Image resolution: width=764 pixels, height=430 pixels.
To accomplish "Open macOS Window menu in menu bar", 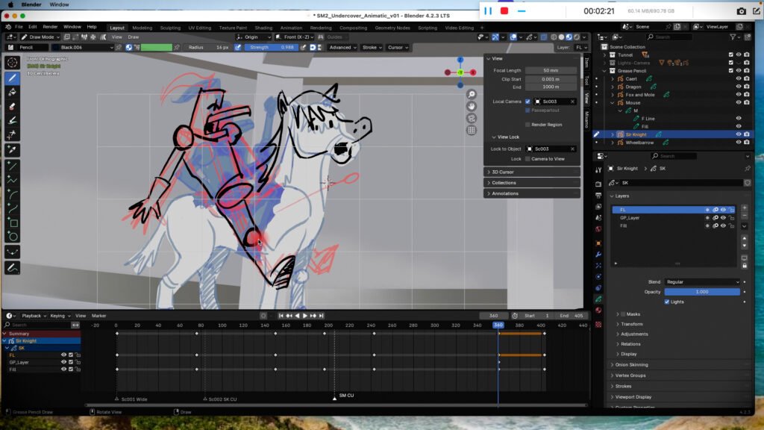I will [59, 4].
